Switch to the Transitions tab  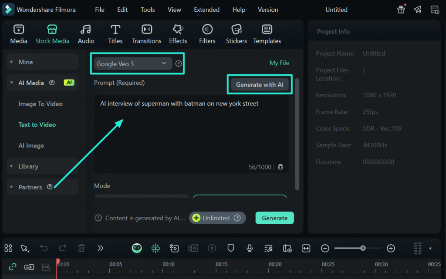coord(146,34)
